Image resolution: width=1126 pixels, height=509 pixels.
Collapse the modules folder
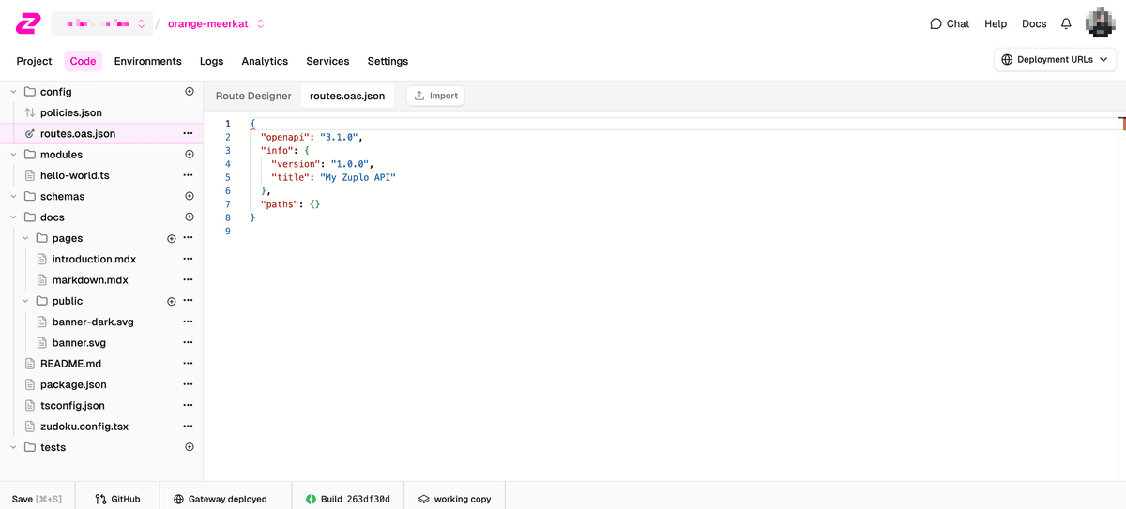pos(13,155)
